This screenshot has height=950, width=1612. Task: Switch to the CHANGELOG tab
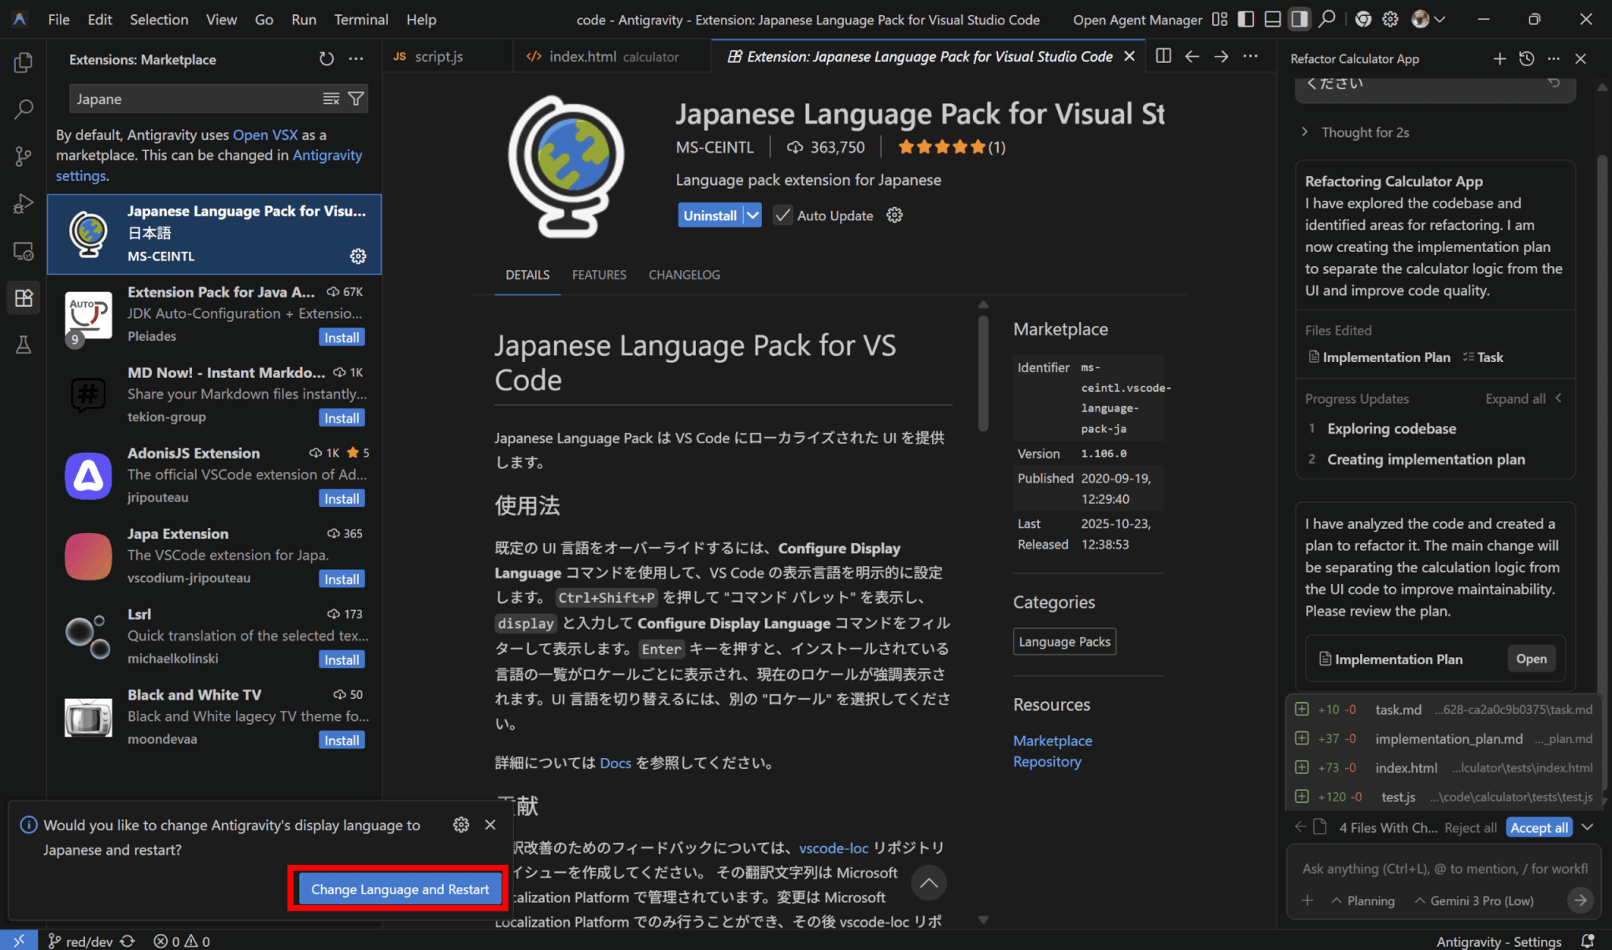point(683,275)
